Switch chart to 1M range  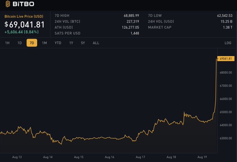tap(45, 43)
